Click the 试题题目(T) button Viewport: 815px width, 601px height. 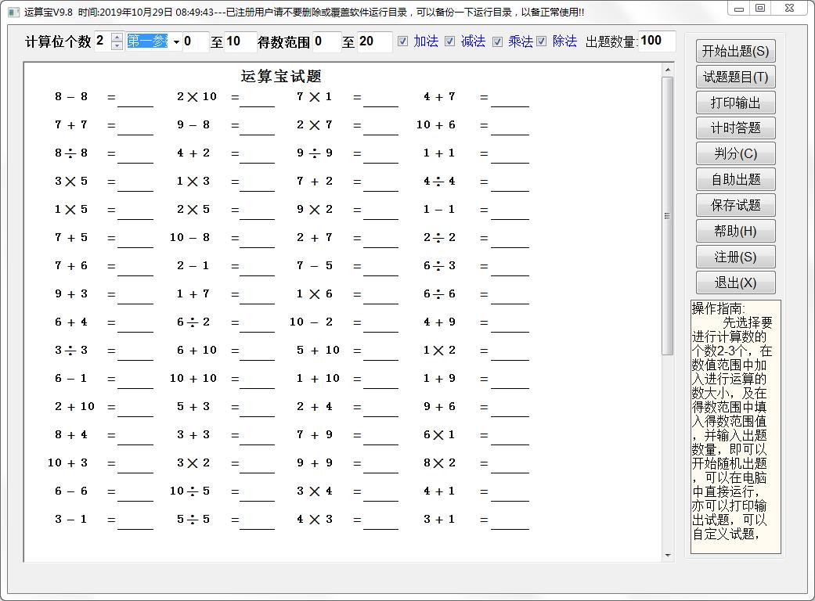click(735, 77)
